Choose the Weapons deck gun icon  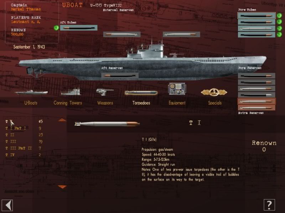pos(105,92)
